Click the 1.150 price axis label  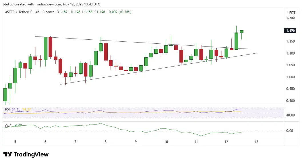(x=291, y=41)
